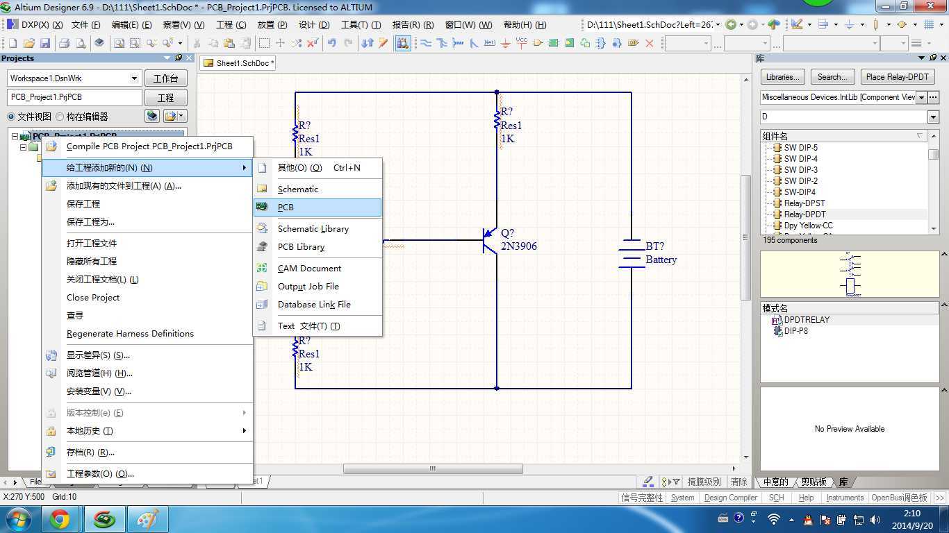Click the Libraries... button
This screenshot has height=533, width=949.
click(783, 77)
